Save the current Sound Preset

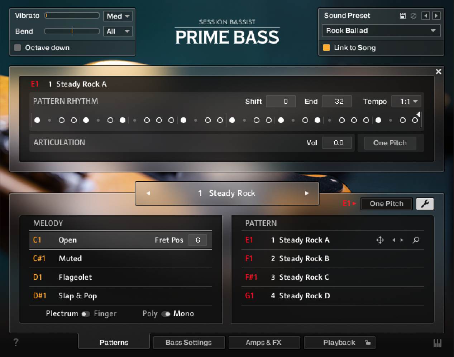pyautogui.click(x=402, y=15)
